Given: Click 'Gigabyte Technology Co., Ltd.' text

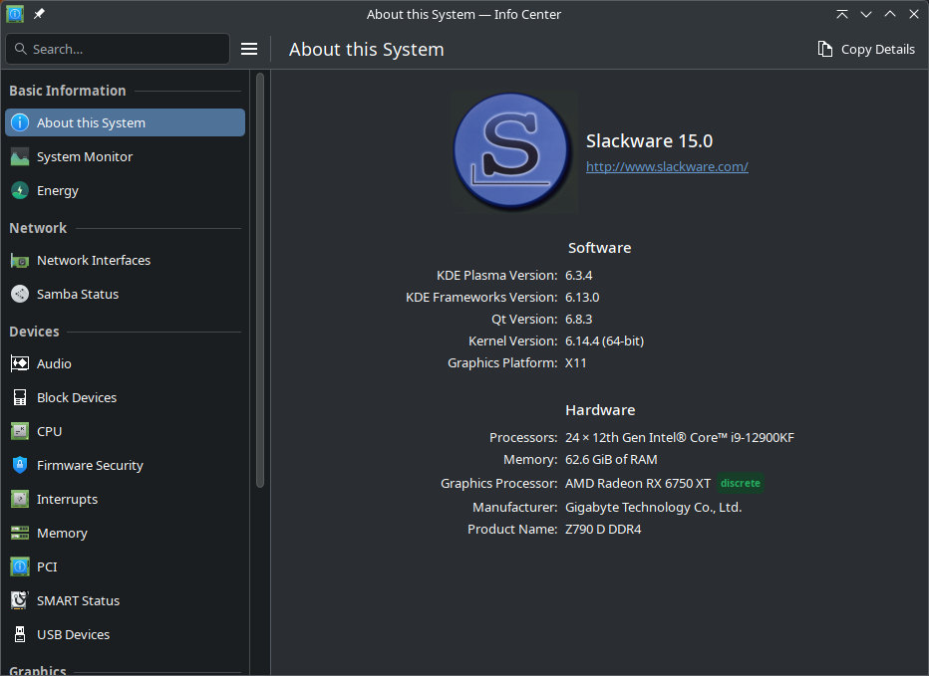Looking at the screenshot, I should point(654,508).
